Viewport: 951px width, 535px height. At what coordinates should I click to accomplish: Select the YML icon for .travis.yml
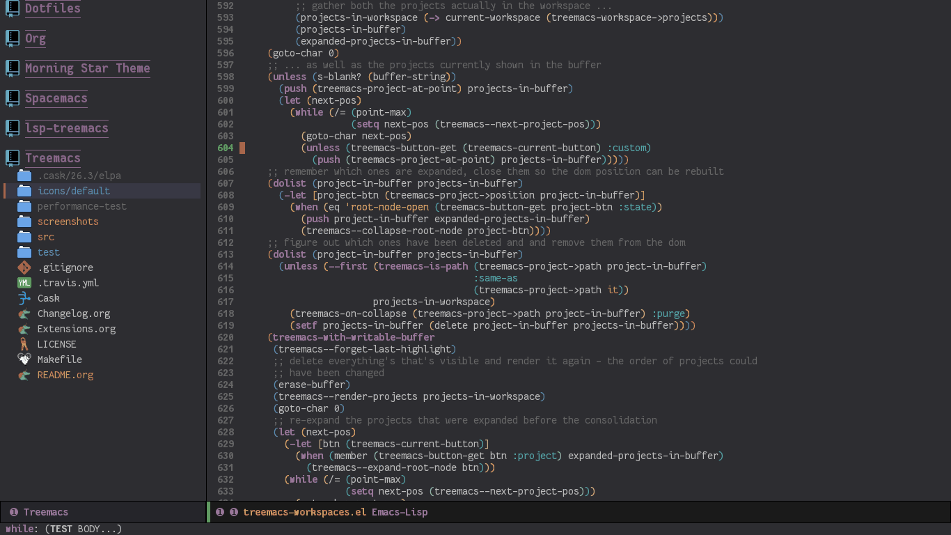23,283
